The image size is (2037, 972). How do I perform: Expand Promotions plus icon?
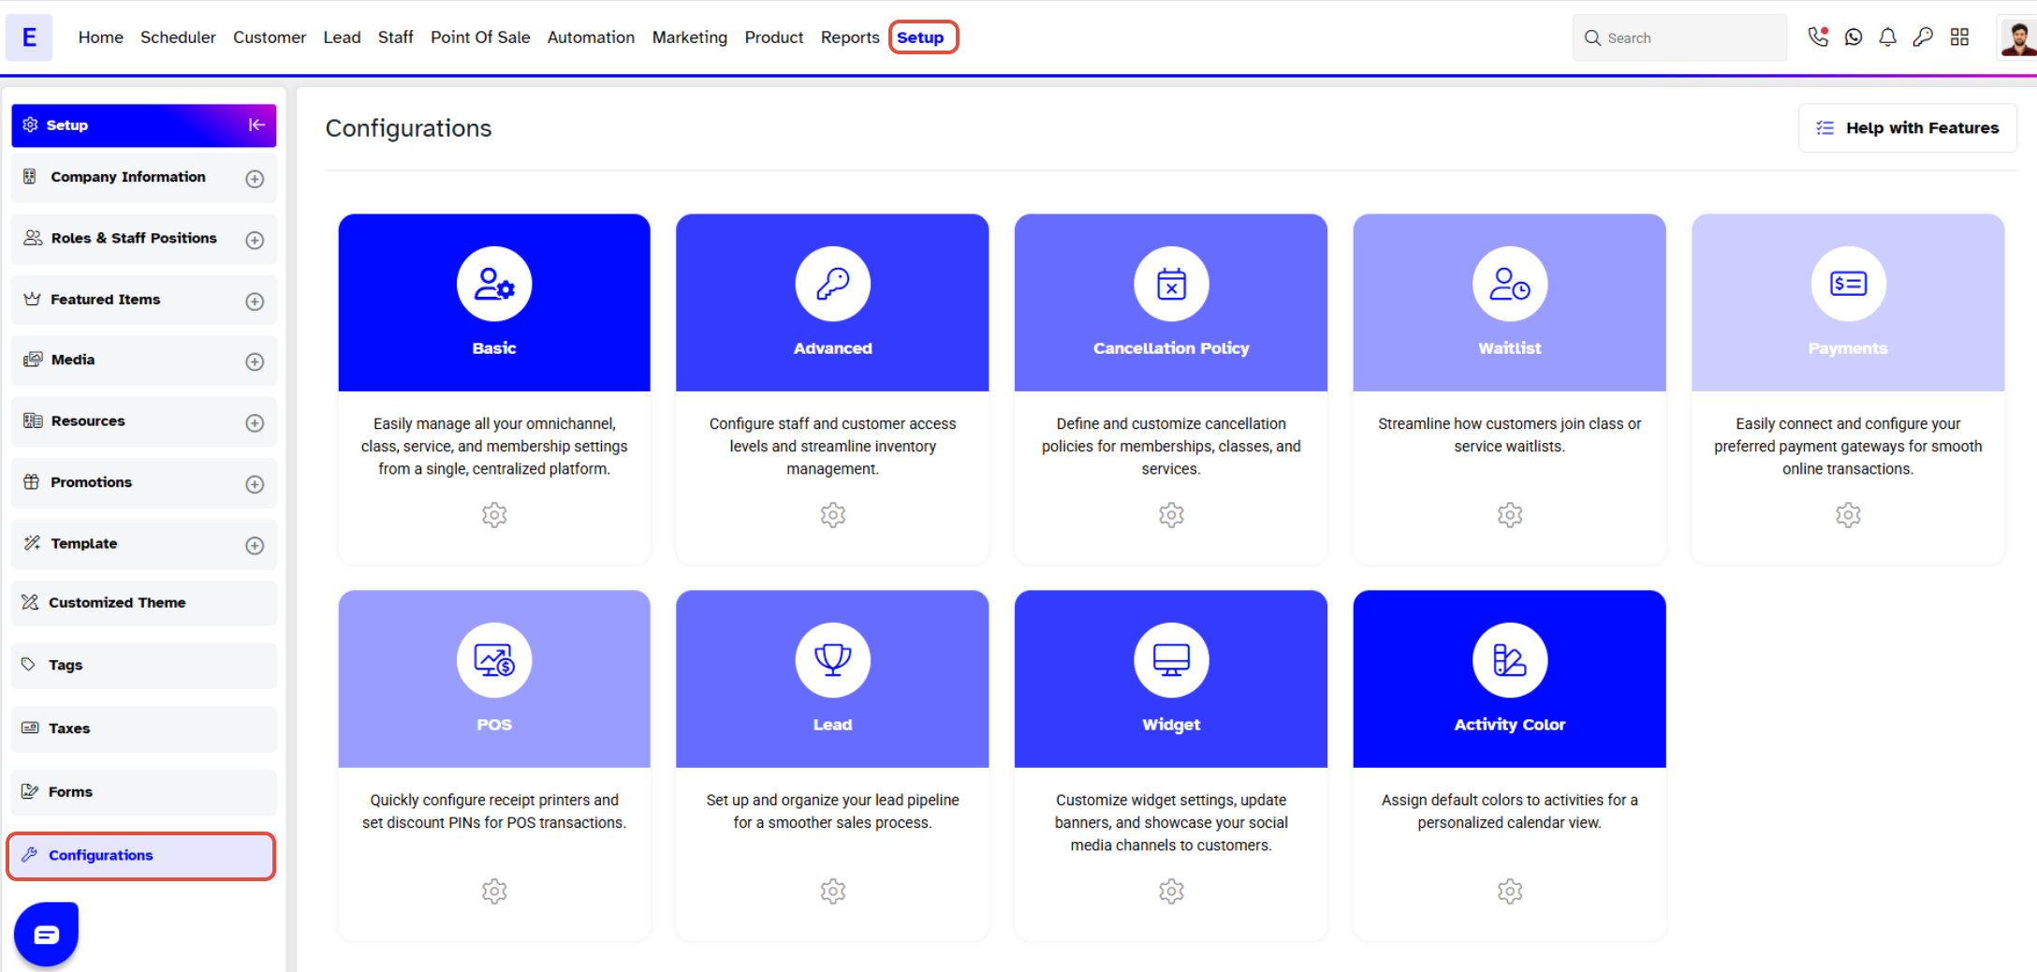255,484
